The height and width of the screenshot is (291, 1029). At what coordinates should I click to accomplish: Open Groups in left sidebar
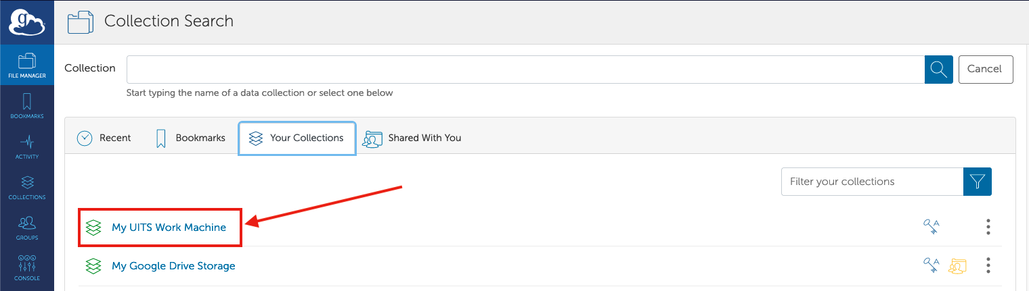[x=27, y=228]
